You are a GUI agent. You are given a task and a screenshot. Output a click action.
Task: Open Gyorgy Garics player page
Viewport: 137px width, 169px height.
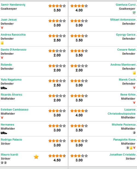126,35
